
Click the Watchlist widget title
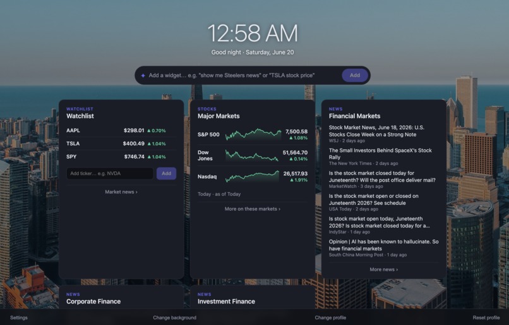tap(80, 116)
